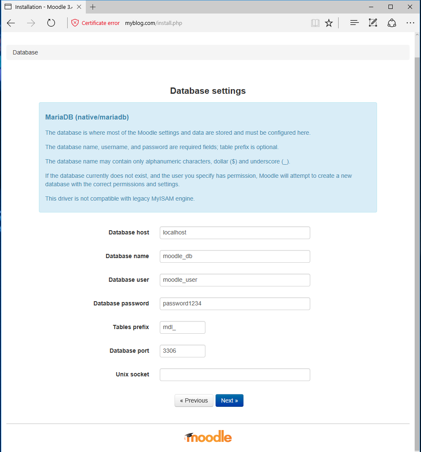421x452 pixels.
Task: Open a new tab with plus icon
Action: pyautogui.click(x=93, y=7)
